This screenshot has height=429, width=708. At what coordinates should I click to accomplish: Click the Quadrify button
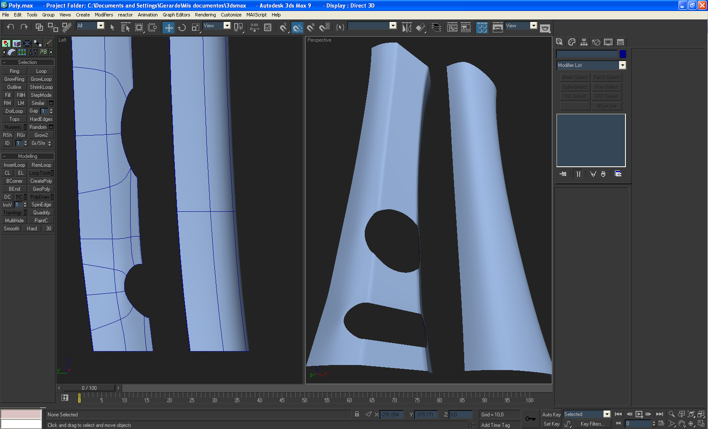point(41,213)
